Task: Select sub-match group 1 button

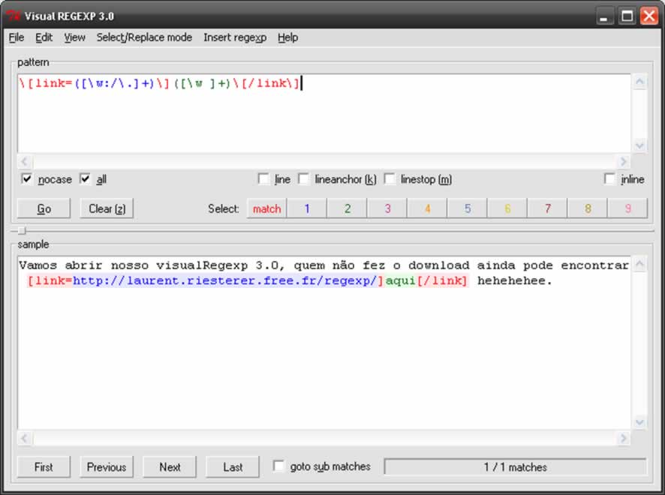Action: (307, 208)
